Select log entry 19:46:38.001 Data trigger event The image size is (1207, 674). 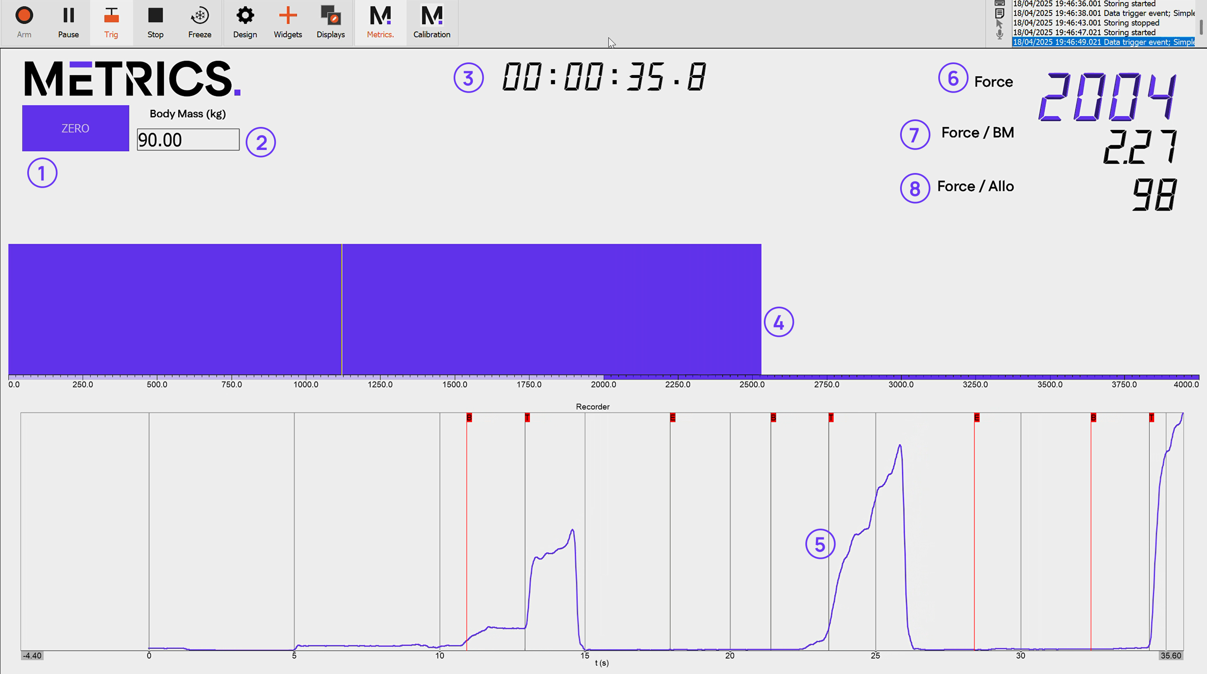[1103, 13]
